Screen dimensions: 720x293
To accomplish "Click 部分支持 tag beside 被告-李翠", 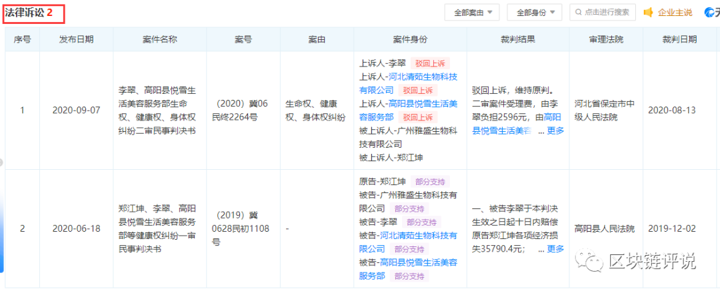I will tap(421, 222).
